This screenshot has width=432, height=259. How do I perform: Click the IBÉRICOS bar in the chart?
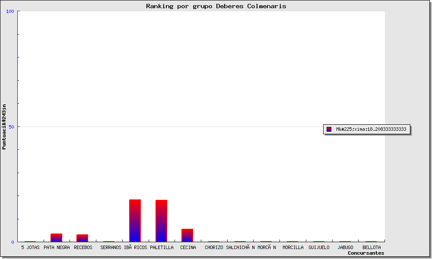(135, 221)
